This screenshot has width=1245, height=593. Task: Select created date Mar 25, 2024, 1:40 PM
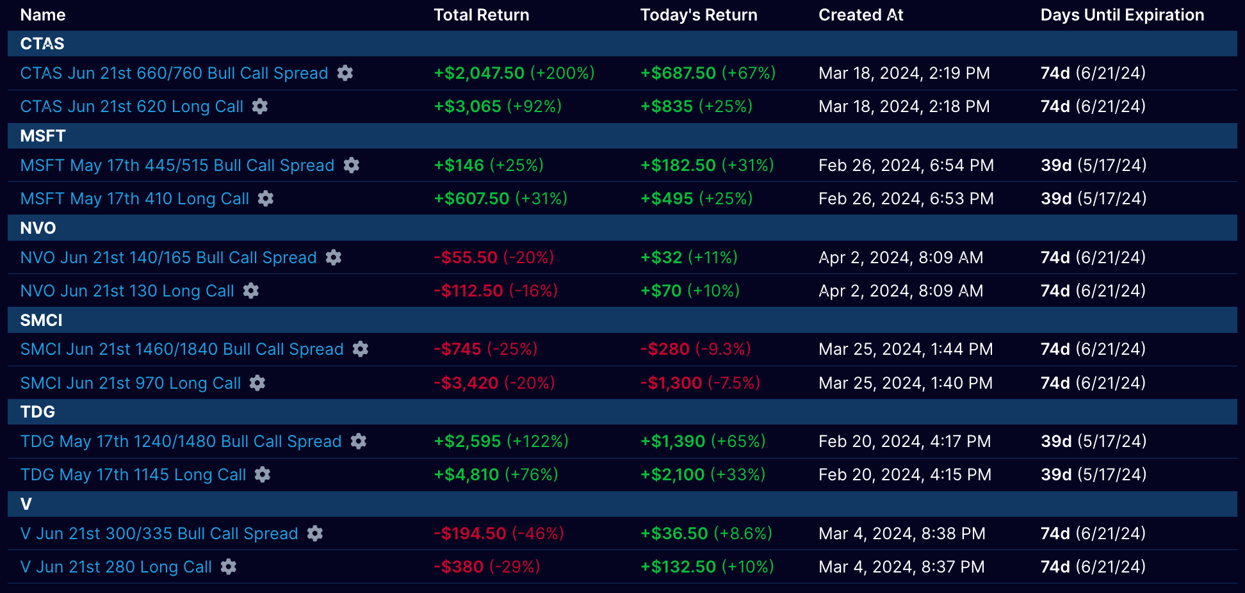tap(906, 383)
